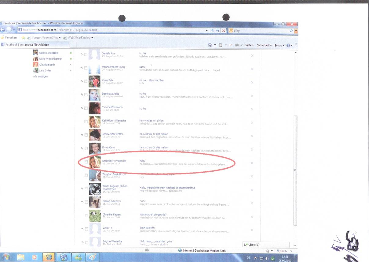Delete the Christine Fabian message with X
The width and height of the screenshot is (369, 262).
pos(252,217)
